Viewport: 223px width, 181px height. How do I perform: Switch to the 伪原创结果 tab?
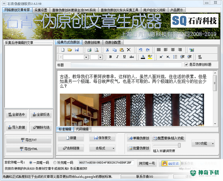point(92,42)
